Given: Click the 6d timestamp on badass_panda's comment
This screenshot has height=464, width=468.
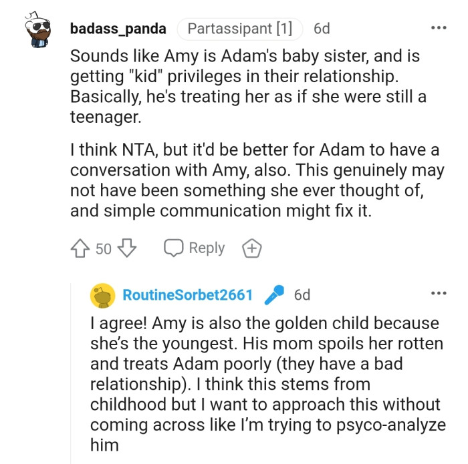Looking at the screenshot, I should [x=322, y=29].
